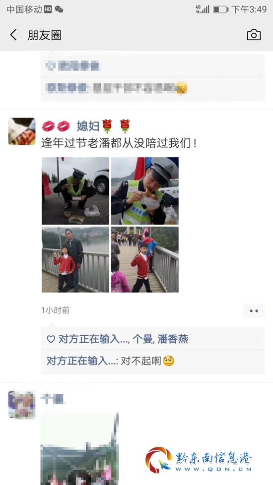Viewport: 273px width, 485px height.
Task: Tap commenter name 对方正在输入 before 对不起啊
Action: pyautogui.click(x=81, y=361)
